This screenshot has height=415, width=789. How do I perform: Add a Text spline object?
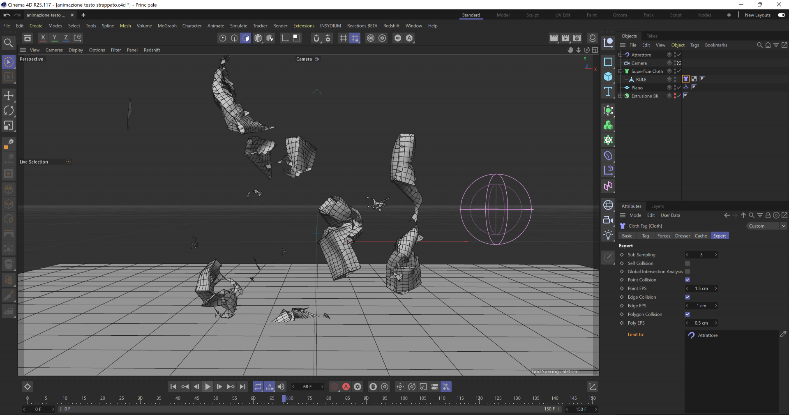point(608,92)
